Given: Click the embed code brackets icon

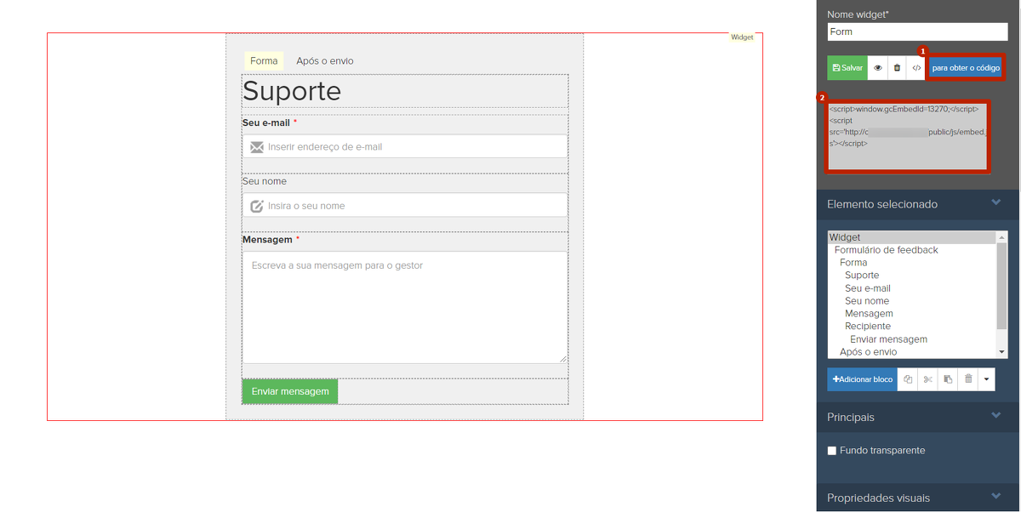Looking at the screenshot, I should 916,68.
